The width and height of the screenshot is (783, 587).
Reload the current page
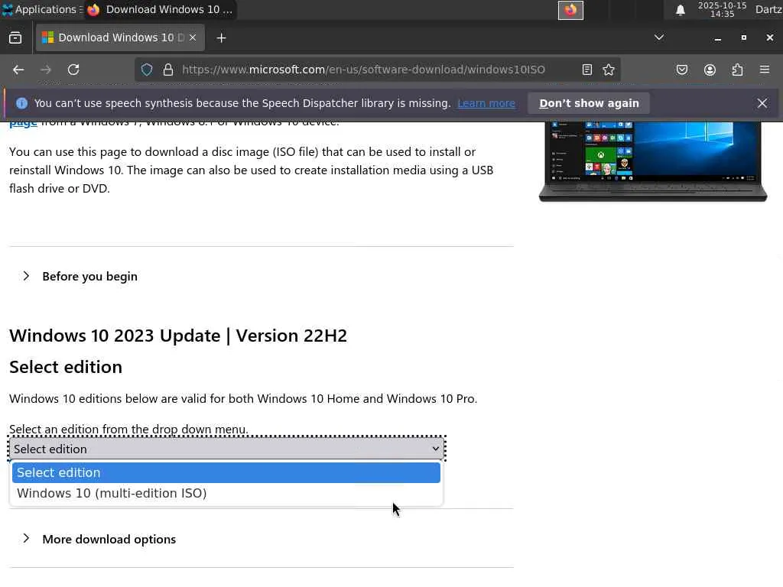(x=73, y=70)
